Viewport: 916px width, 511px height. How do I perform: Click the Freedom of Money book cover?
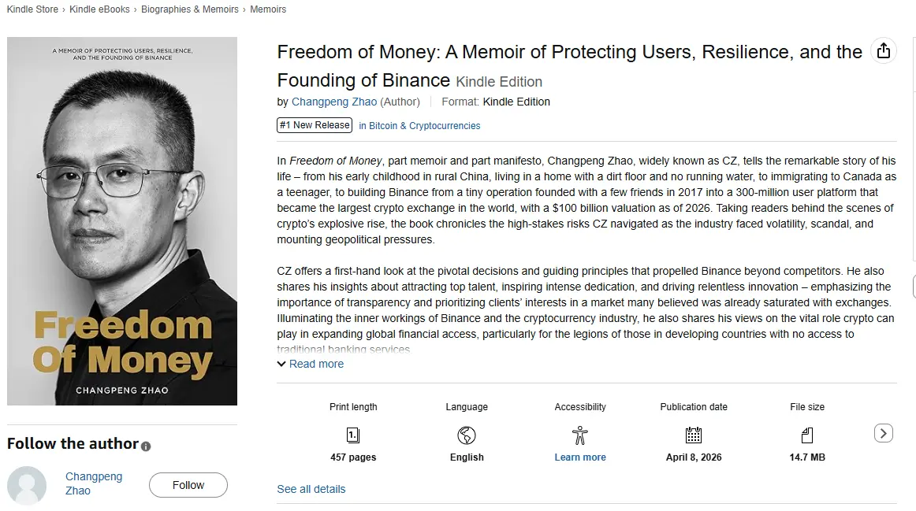click(122, 221)
